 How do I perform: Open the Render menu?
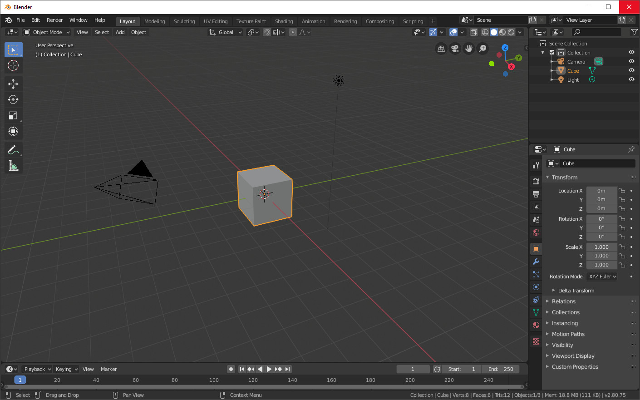pos(54,20)
